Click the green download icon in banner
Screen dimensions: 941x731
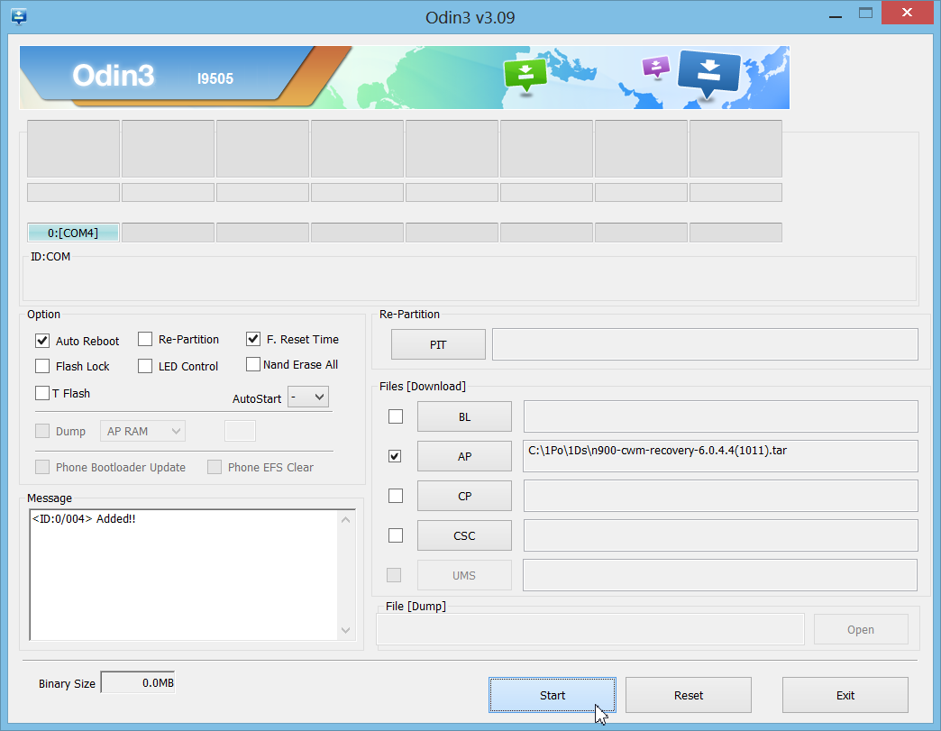[x=525, y=76]
